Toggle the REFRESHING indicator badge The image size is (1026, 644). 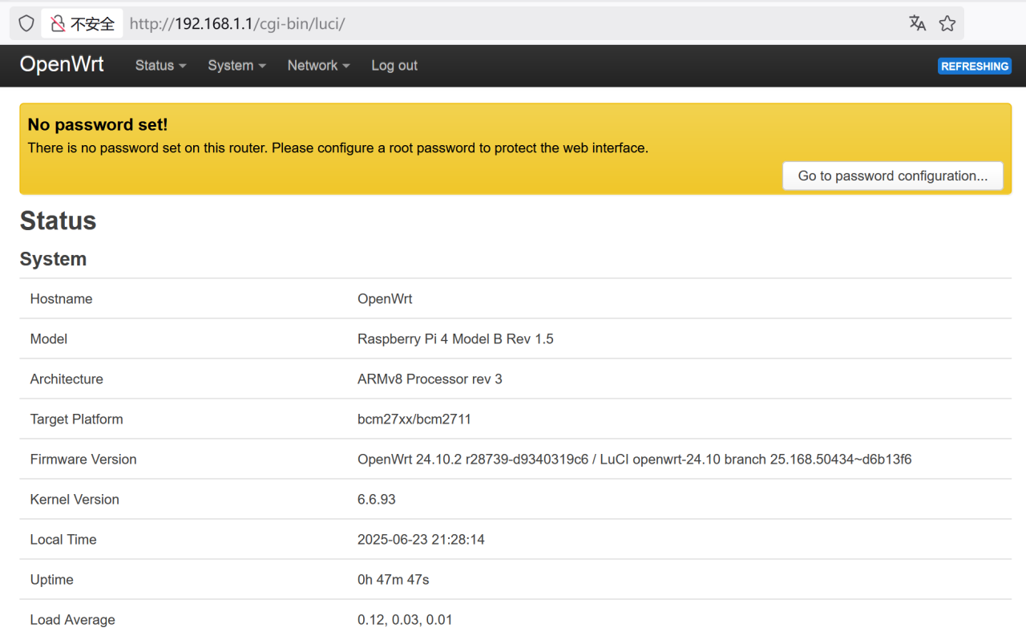click(975, 67)
